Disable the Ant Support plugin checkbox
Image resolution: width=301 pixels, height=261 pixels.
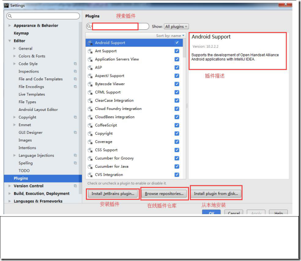click(177, 51)
